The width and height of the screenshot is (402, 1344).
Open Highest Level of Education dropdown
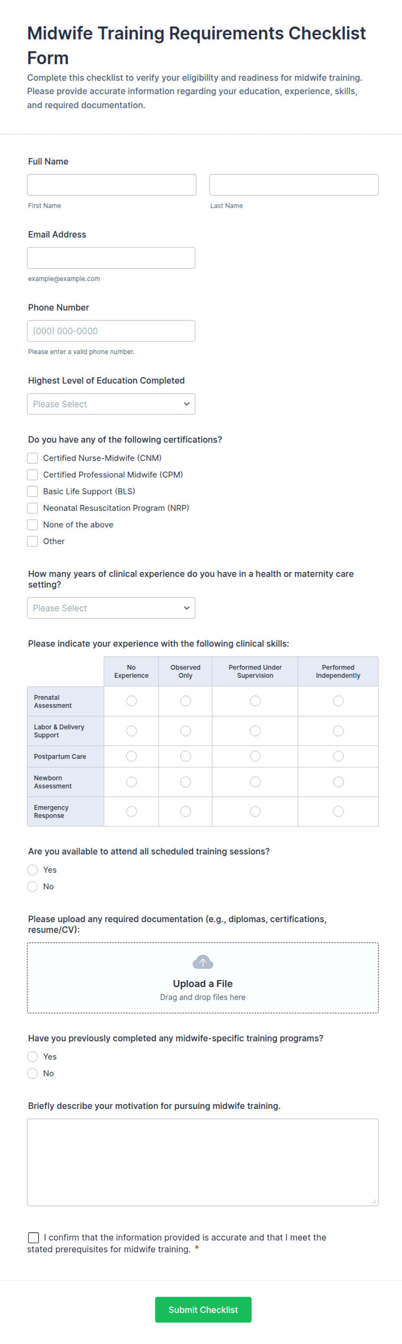click(x=111, y=404)
